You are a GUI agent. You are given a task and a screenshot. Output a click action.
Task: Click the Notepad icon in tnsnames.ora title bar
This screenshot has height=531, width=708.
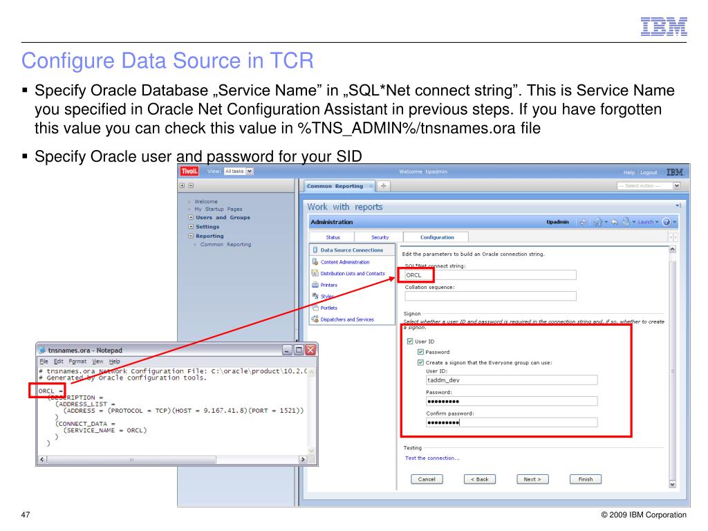tap(42, 350)
